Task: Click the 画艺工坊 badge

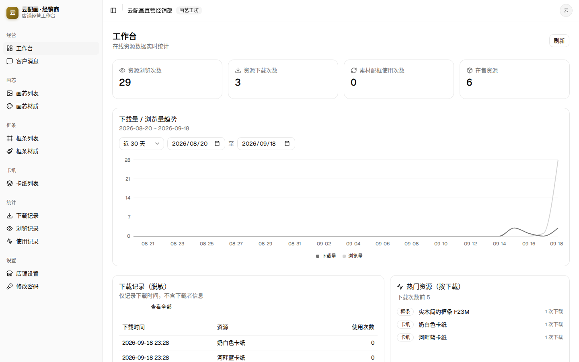Action: point(189,10)
